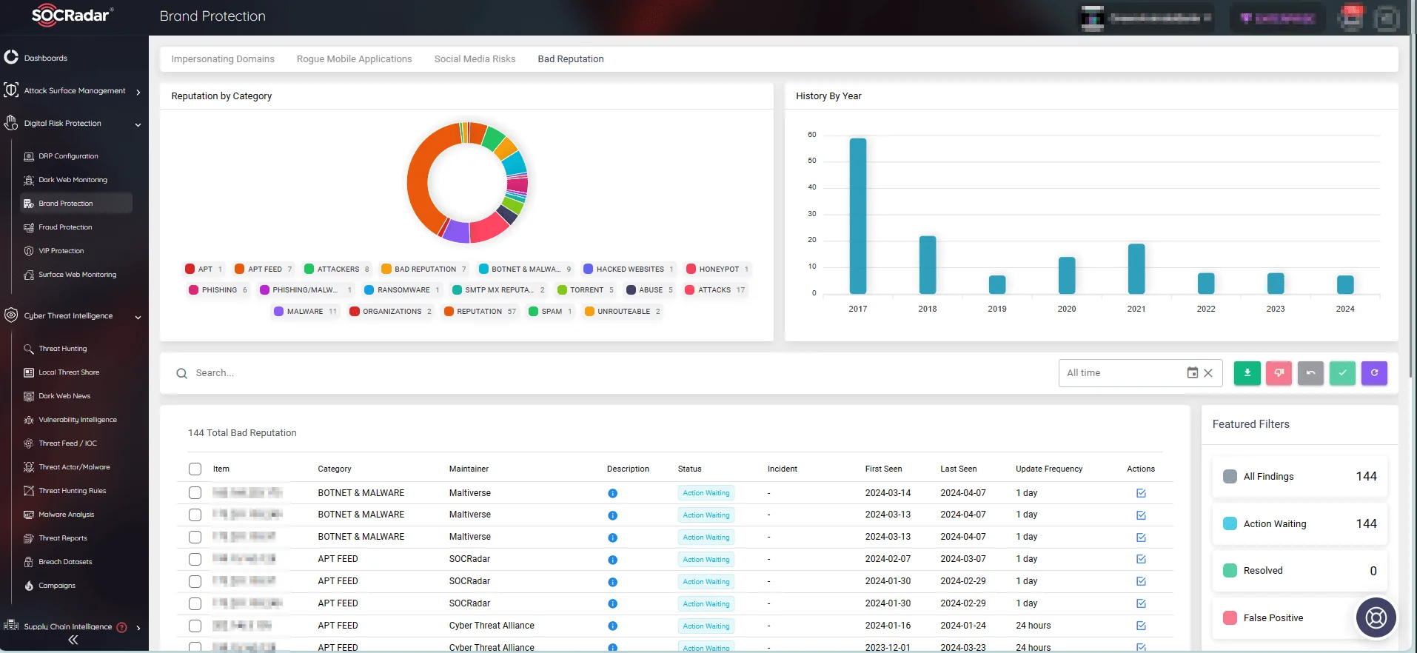The height and width of the screenshot is (653, 1417).
Task: Switch to Impersonating Domains tab
Action: click(223, 59)
